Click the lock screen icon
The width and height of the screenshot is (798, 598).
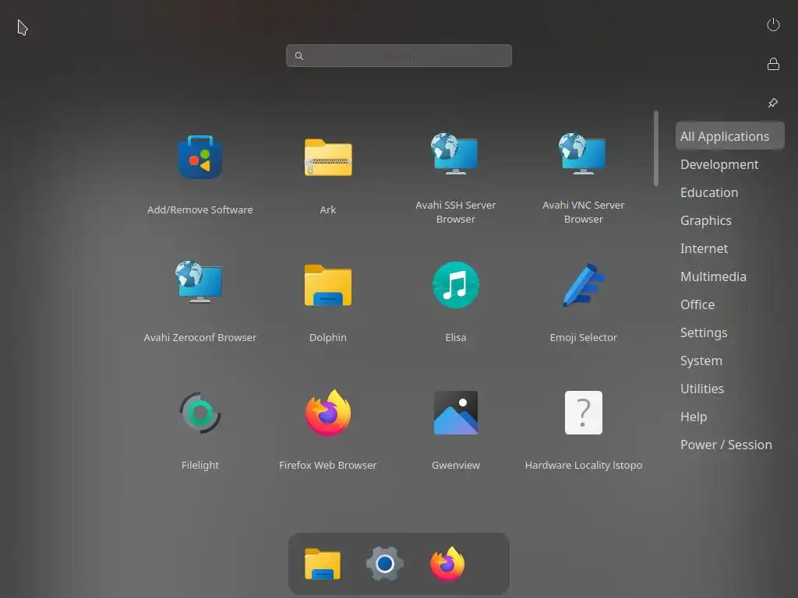(773, 64)
